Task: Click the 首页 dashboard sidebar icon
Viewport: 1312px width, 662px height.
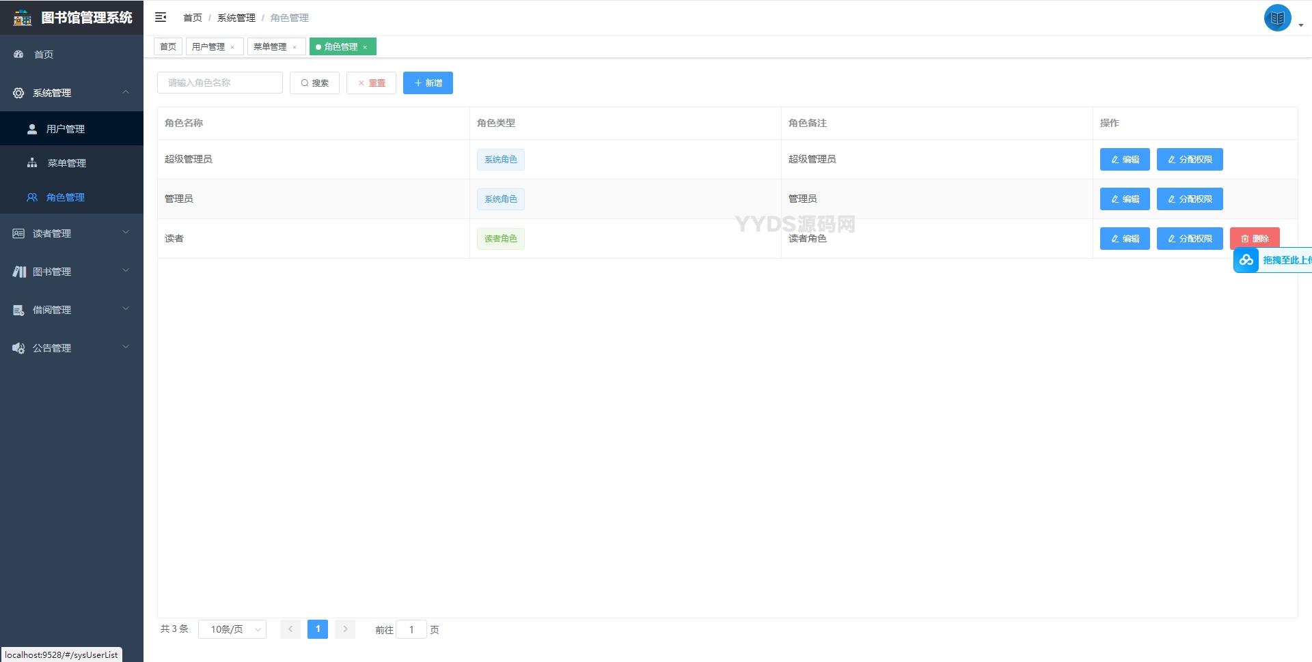Action: coord(18,55)
